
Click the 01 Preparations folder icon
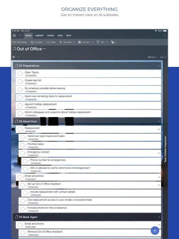pos(16,66)
